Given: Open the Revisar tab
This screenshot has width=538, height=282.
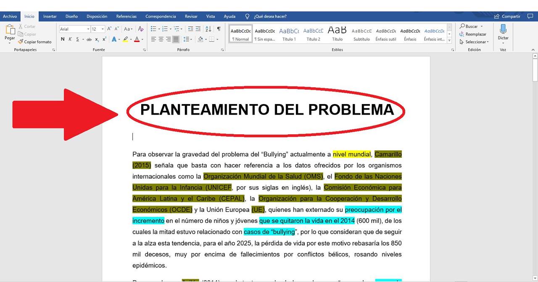Looking at the screenshot, I should point(191,16).
